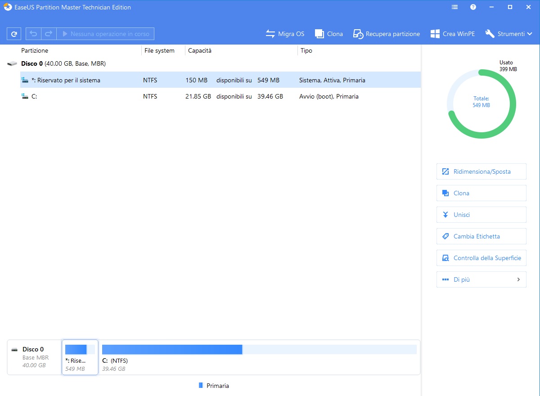This screenshot has height=396, width=540.
Task: Click the Tipo column header
Action: [306, 50]
